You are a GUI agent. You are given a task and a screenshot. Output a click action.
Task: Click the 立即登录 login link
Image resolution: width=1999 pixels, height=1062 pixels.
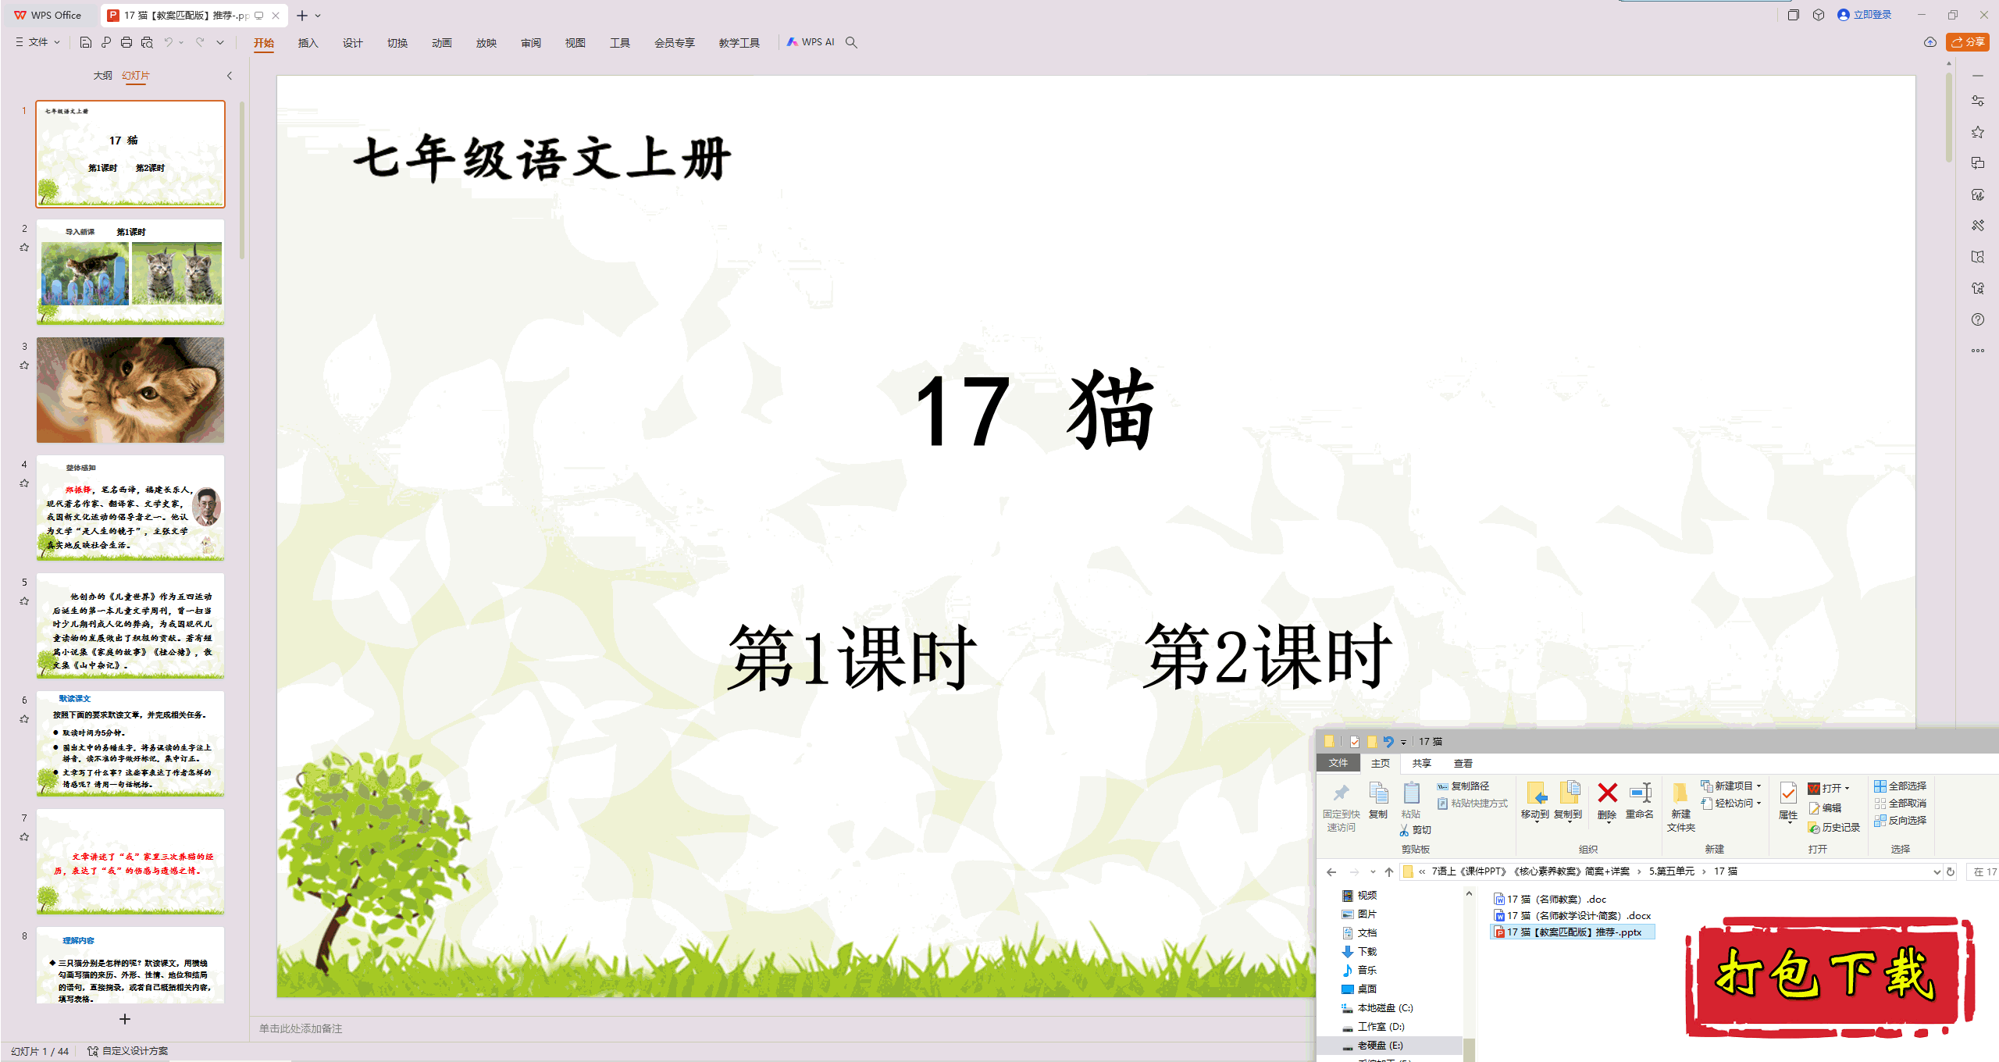pos(1865,15)
